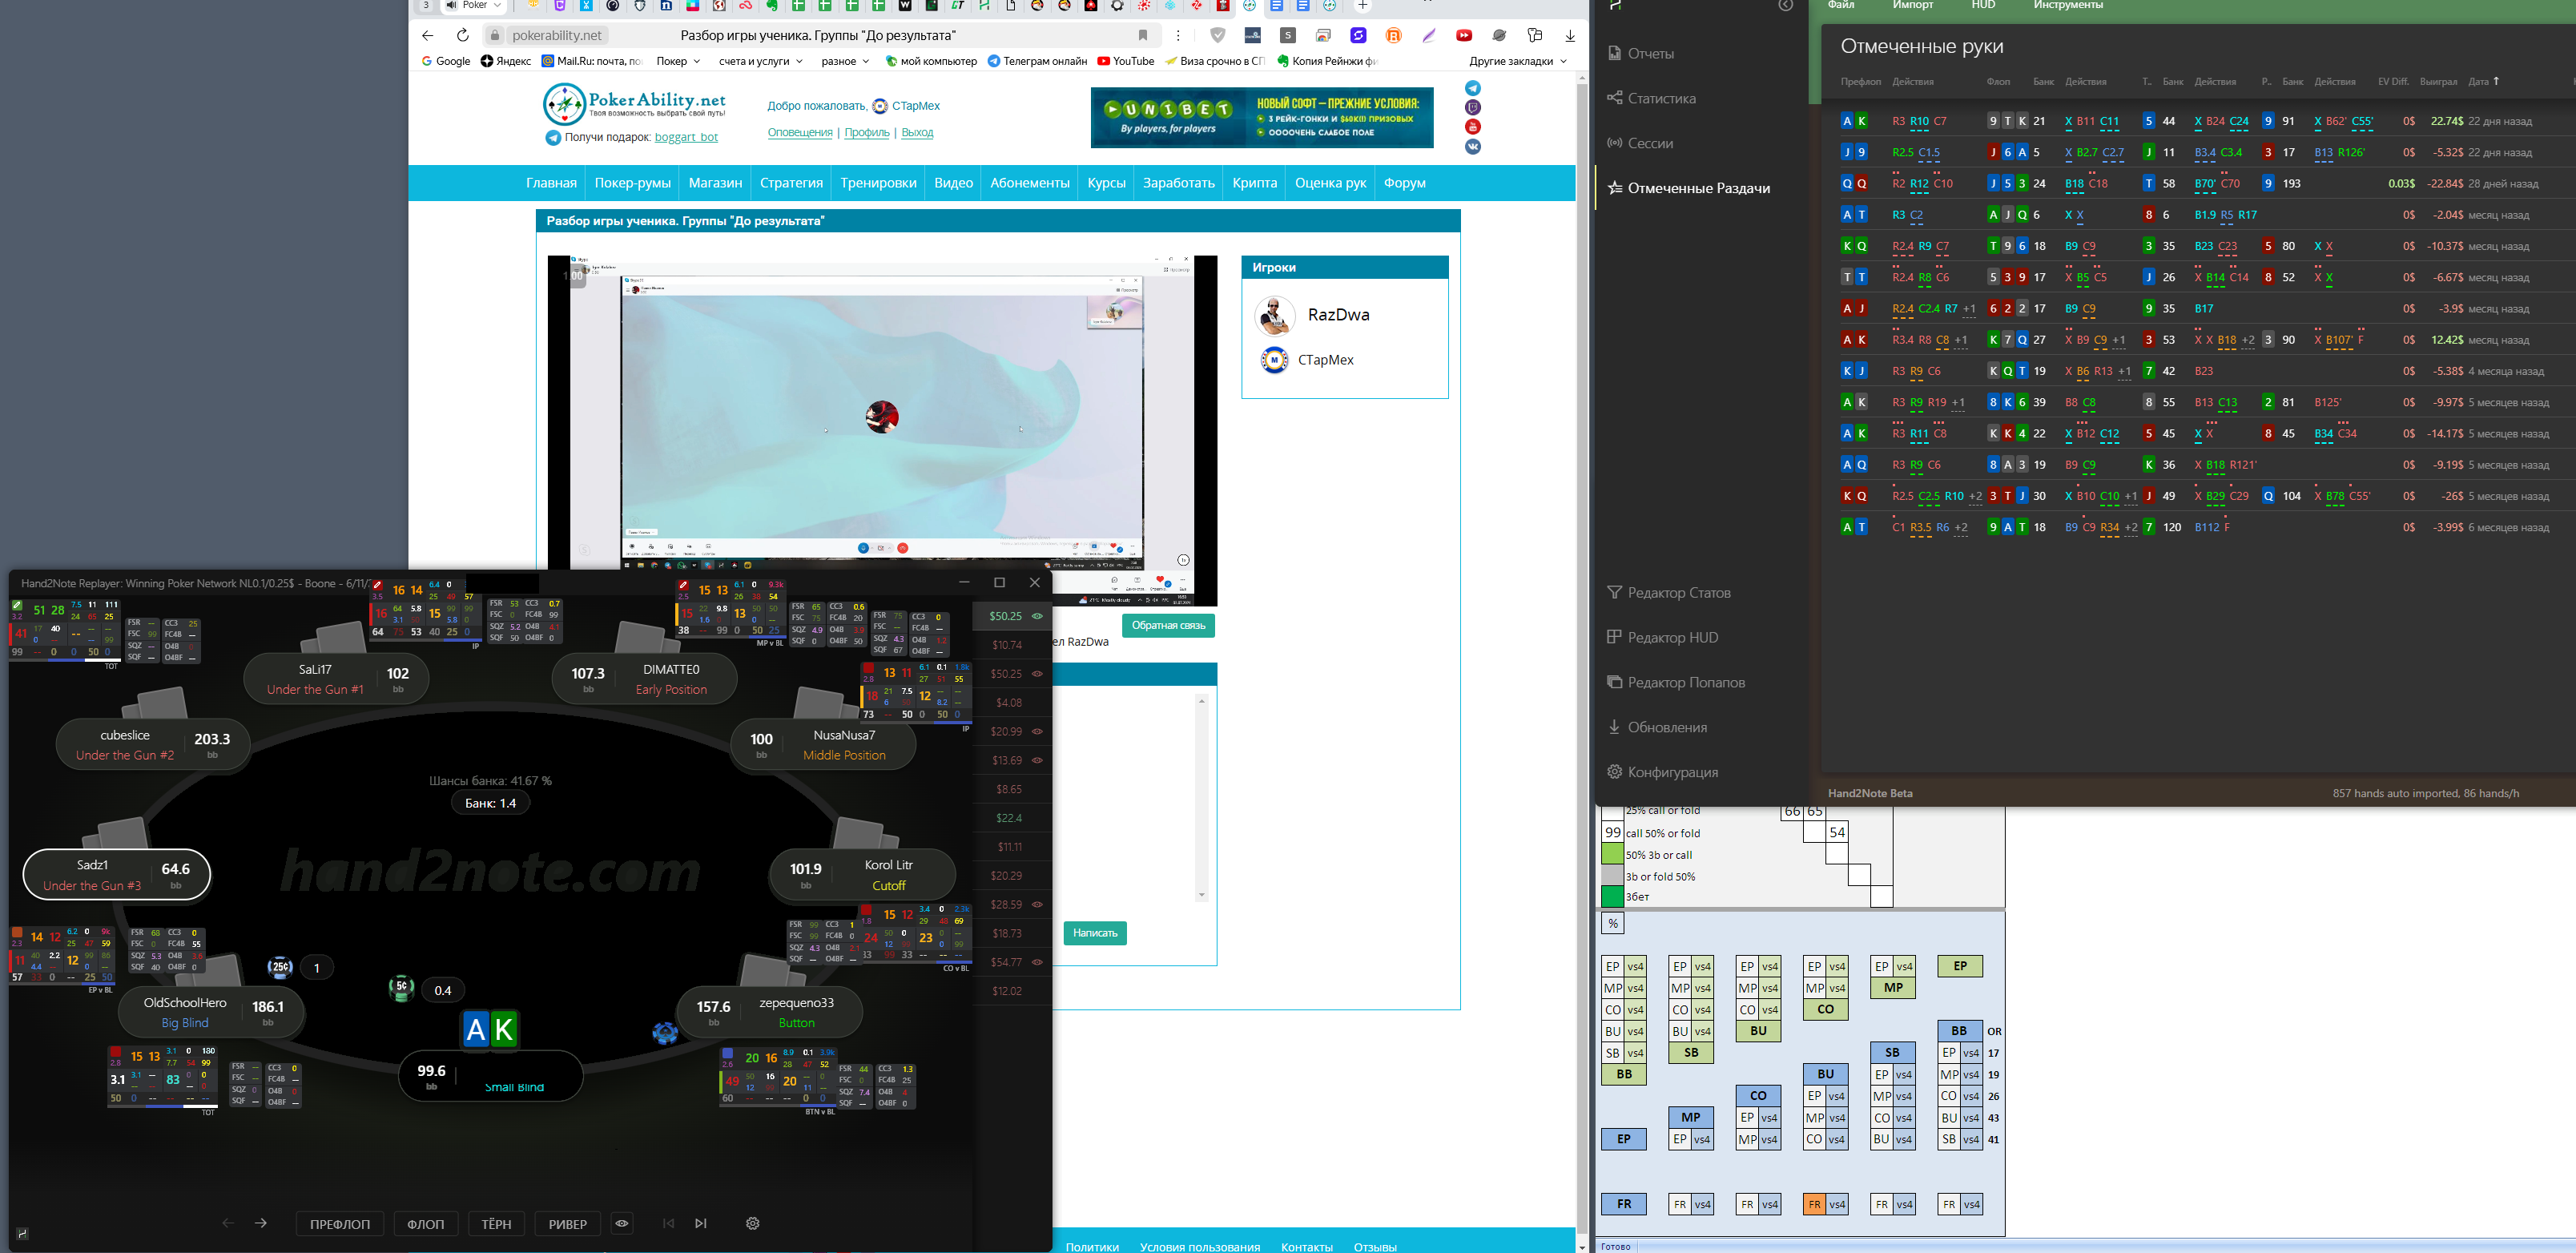Click the comment text area scrollbar
Image resolution: width=2576 pixels, height=1253 pixels.
pyautogui.click(x=1201, y=797)
